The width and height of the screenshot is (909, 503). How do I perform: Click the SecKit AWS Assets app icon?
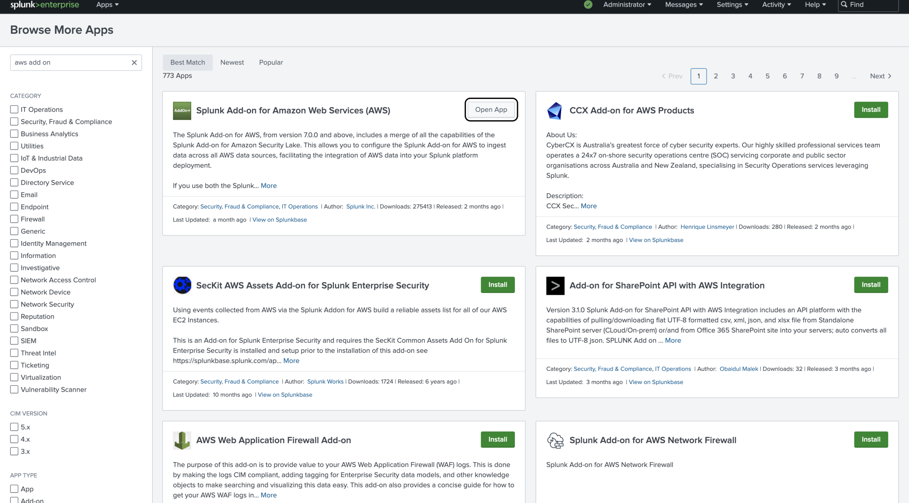point(182,285)
